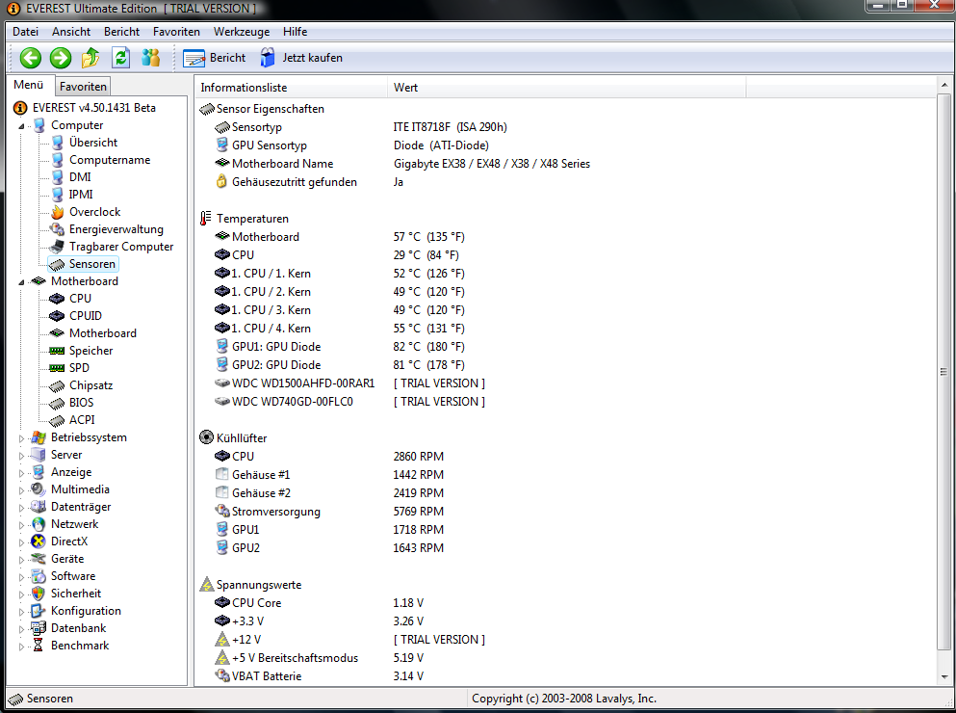Select the VBAT Batterie voltage row
956x713 pixels.
point(564,676)
